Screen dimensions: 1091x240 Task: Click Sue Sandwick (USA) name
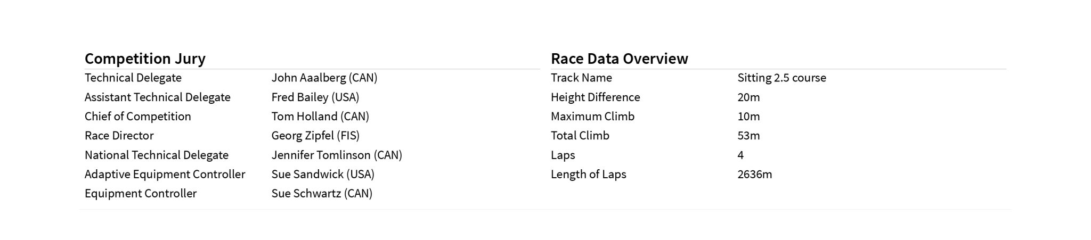click(322, 175)
